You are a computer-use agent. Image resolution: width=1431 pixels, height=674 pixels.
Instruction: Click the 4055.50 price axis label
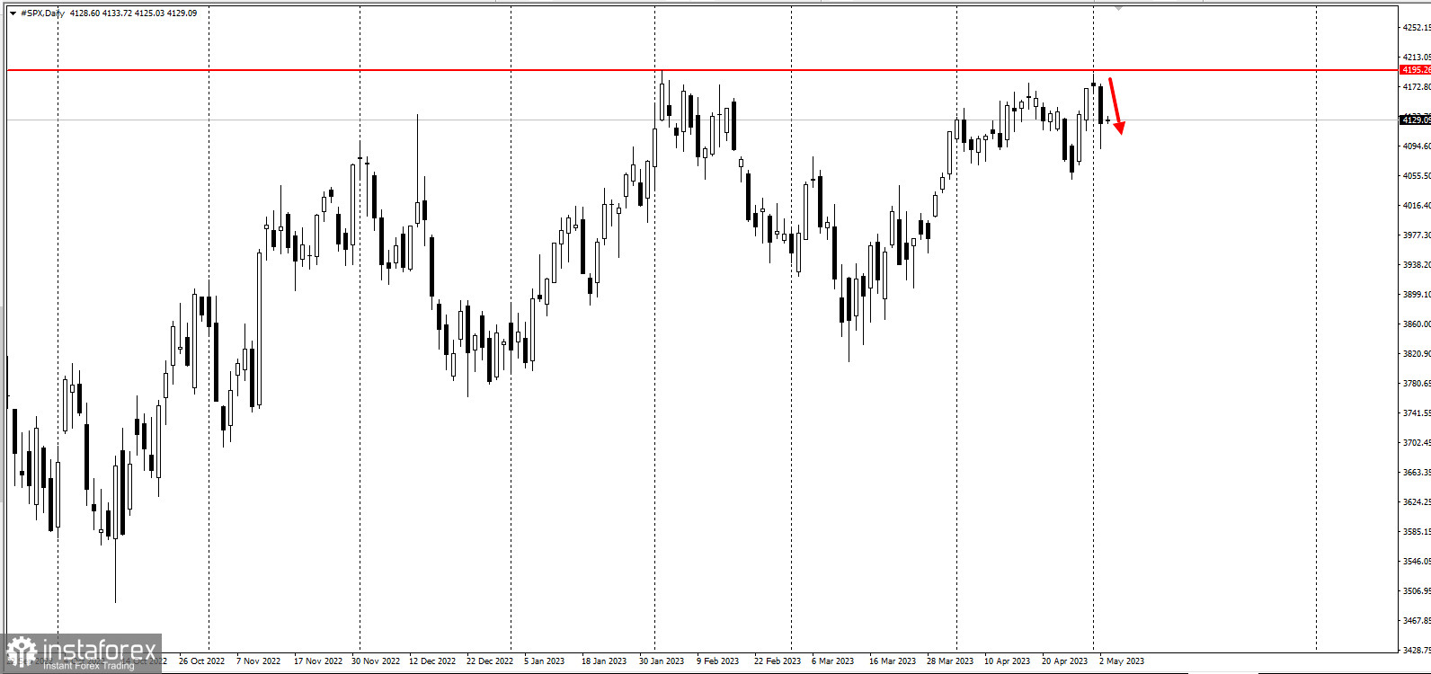[1417, 176]
